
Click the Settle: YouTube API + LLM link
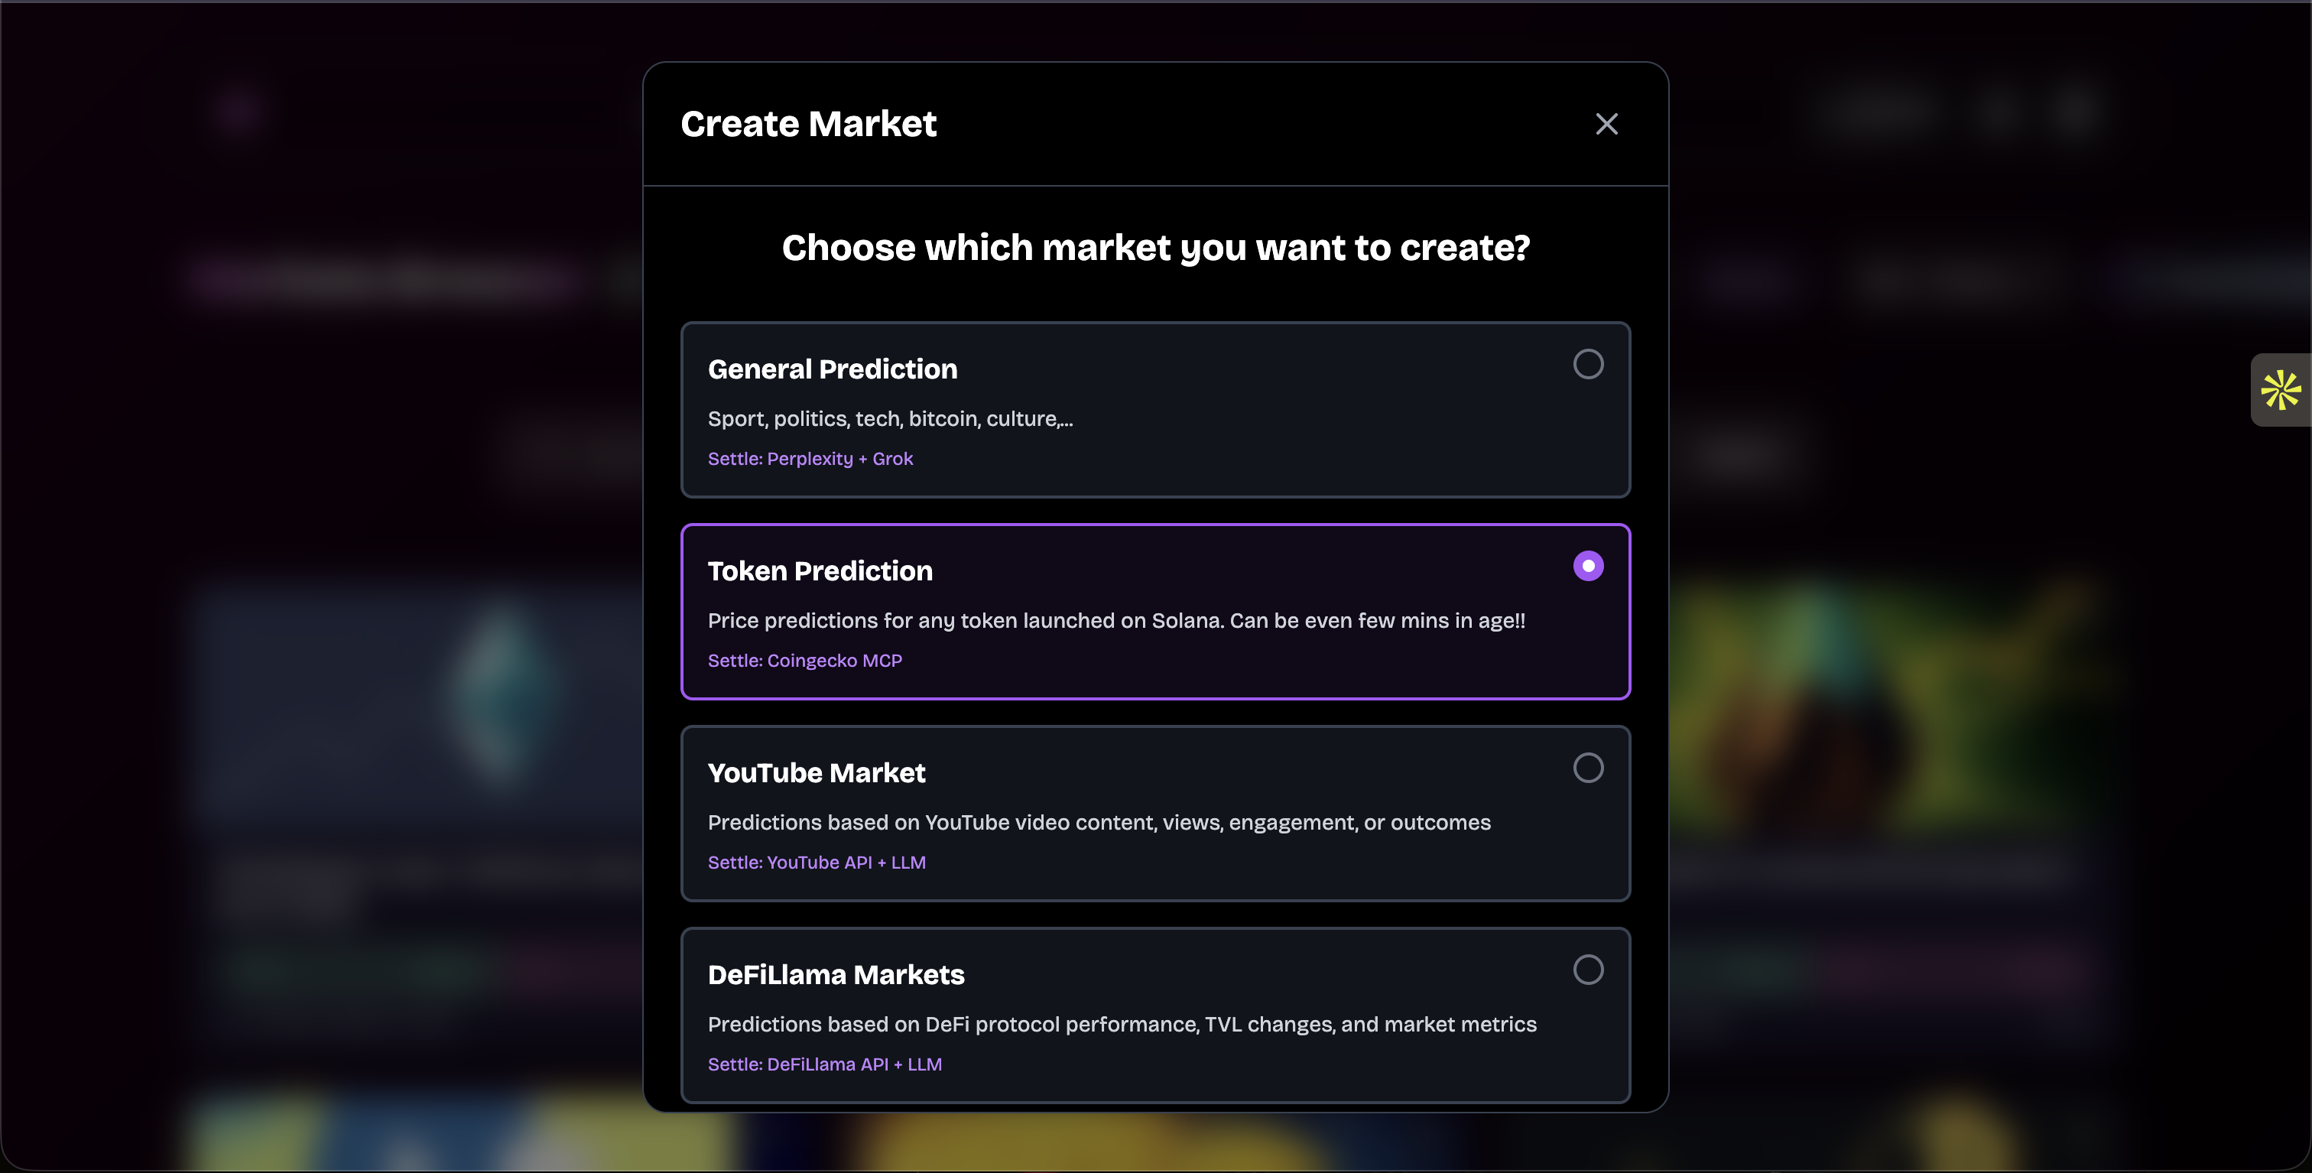(x=816, y=863)
